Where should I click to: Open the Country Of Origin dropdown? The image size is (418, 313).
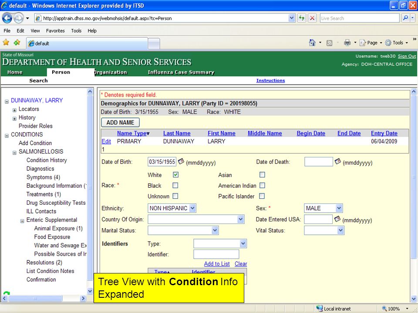tap(240, 219)
